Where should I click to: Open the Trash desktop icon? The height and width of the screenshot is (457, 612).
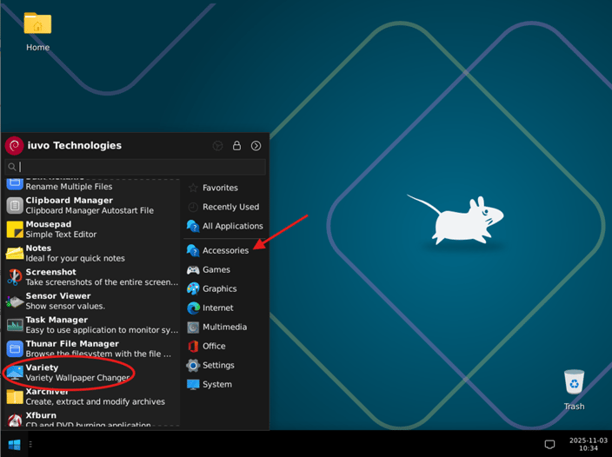574,388
